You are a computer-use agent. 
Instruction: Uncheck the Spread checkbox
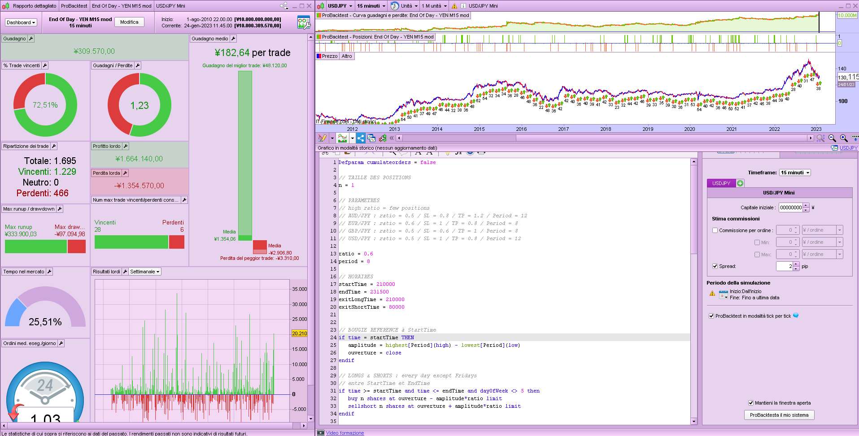[x=715, y=266]
